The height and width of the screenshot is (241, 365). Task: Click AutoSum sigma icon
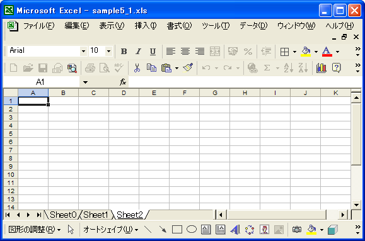(x=267, y=68)
